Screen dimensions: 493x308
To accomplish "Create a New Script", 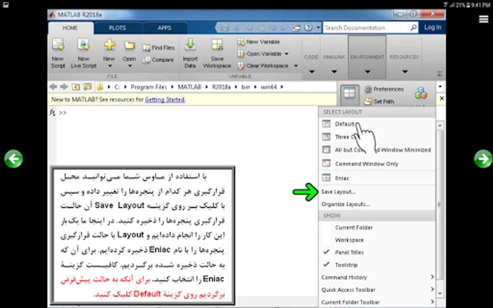I will point(58,53).
